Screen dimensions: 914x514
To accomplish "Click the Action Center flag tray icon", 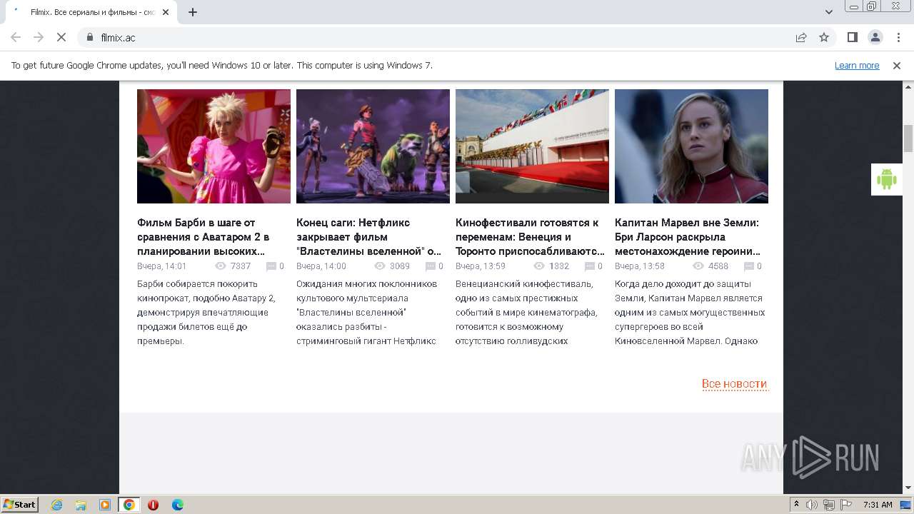I will coord(845,505).
